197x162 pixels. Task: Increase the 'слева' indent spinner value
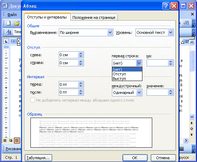click(x=81, y=53)
